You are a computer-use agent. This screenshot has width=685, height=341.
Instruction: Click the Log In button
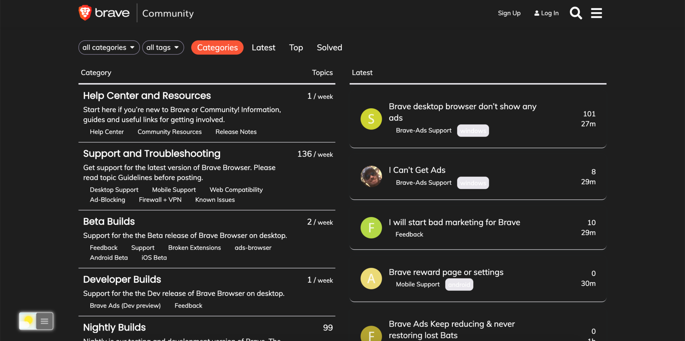[x=547, y=13]
